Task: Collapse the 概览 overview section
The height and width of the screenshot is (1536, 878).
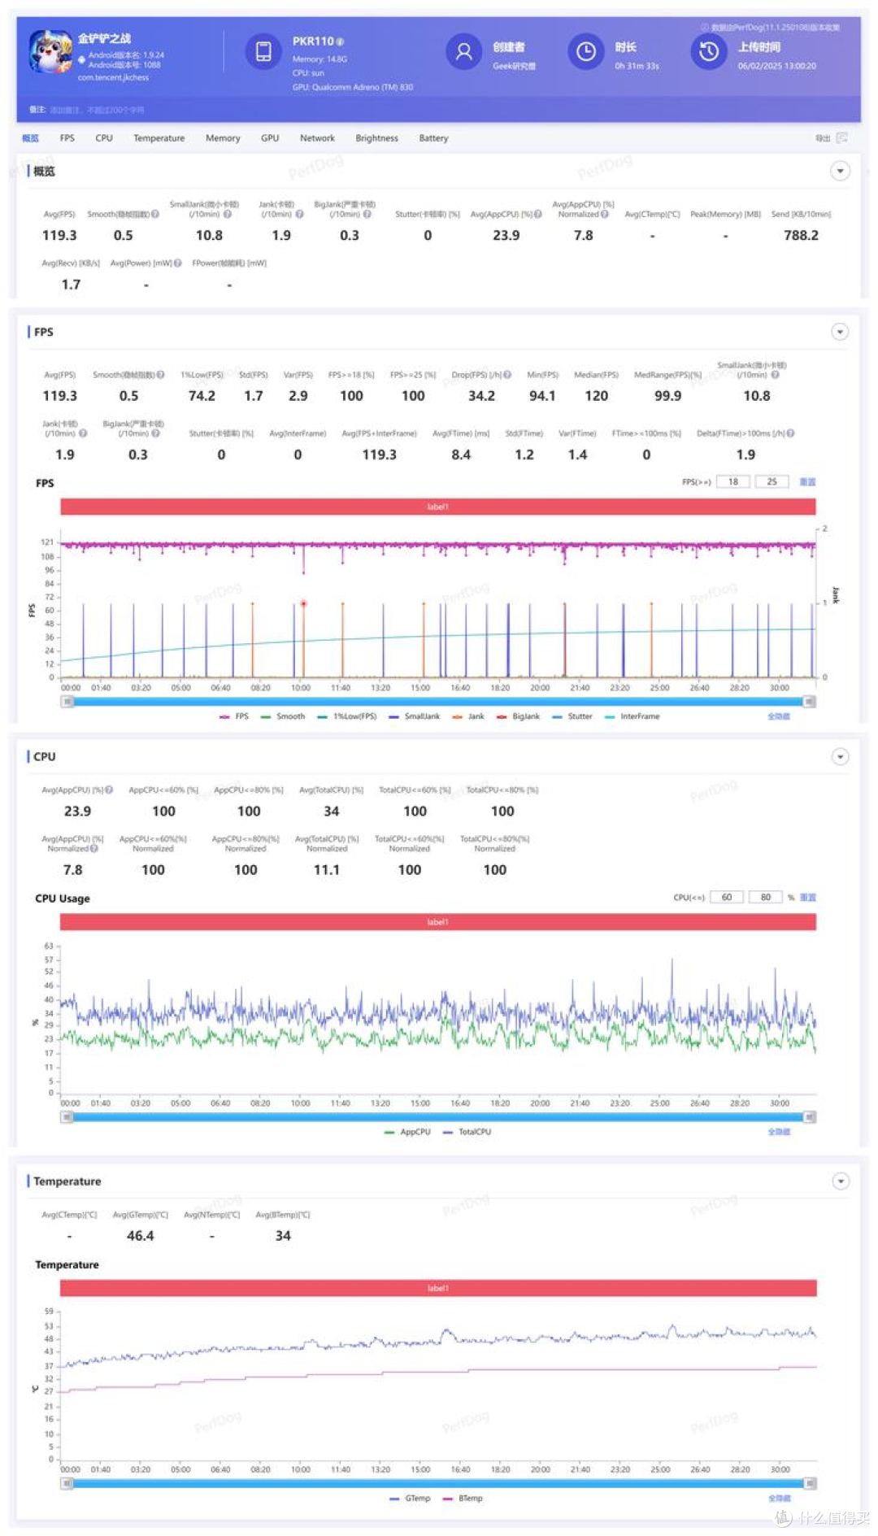Action: [x=840, y=171]
